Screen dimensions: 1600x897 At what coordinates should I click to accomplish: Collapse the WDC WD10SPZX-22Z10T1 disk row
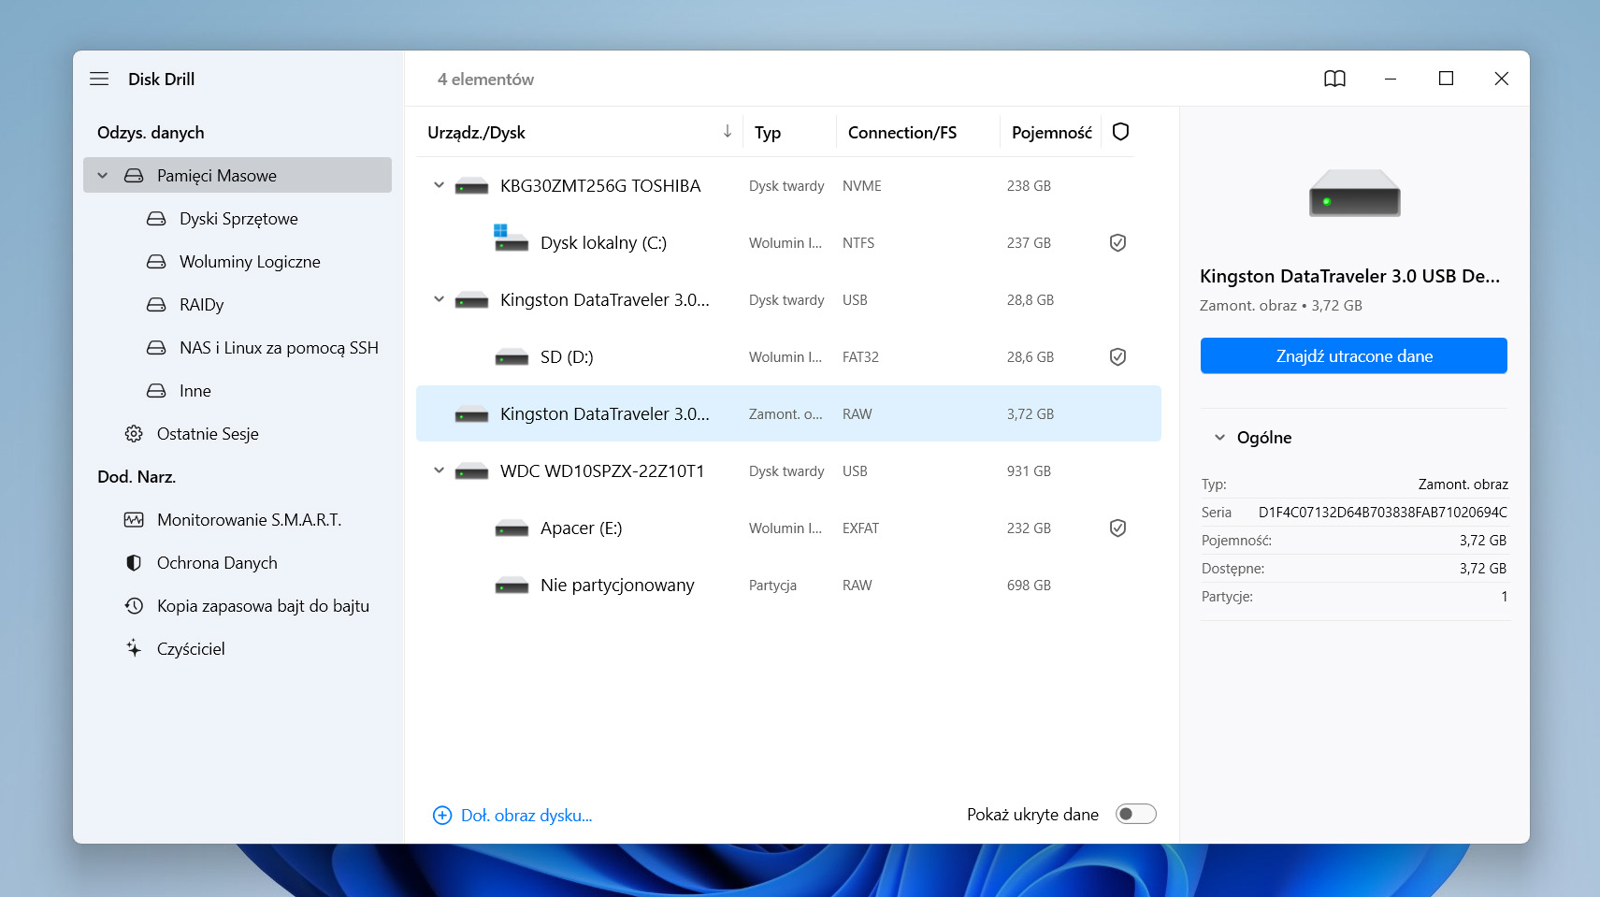pos(439,470)
